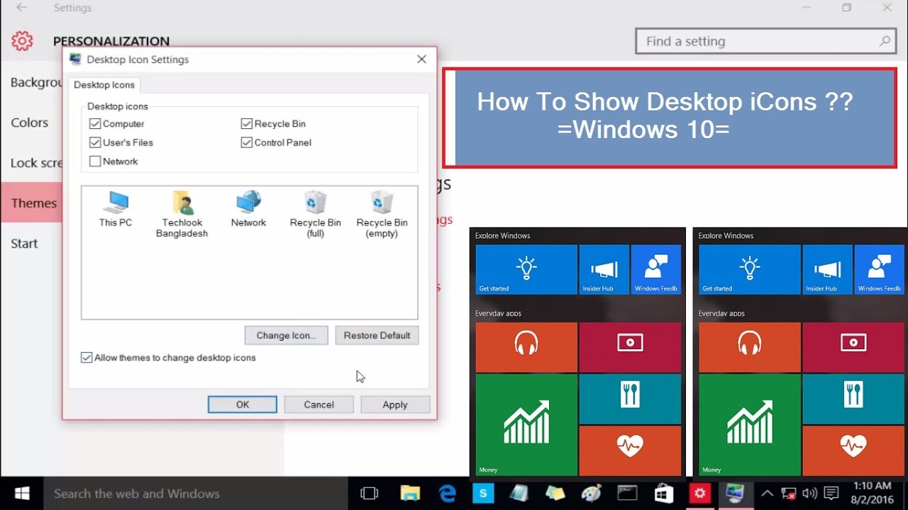Select the Recycle Bin (full) icon
Viewport: 908px width, 510px height.
(x=315, y=214)
